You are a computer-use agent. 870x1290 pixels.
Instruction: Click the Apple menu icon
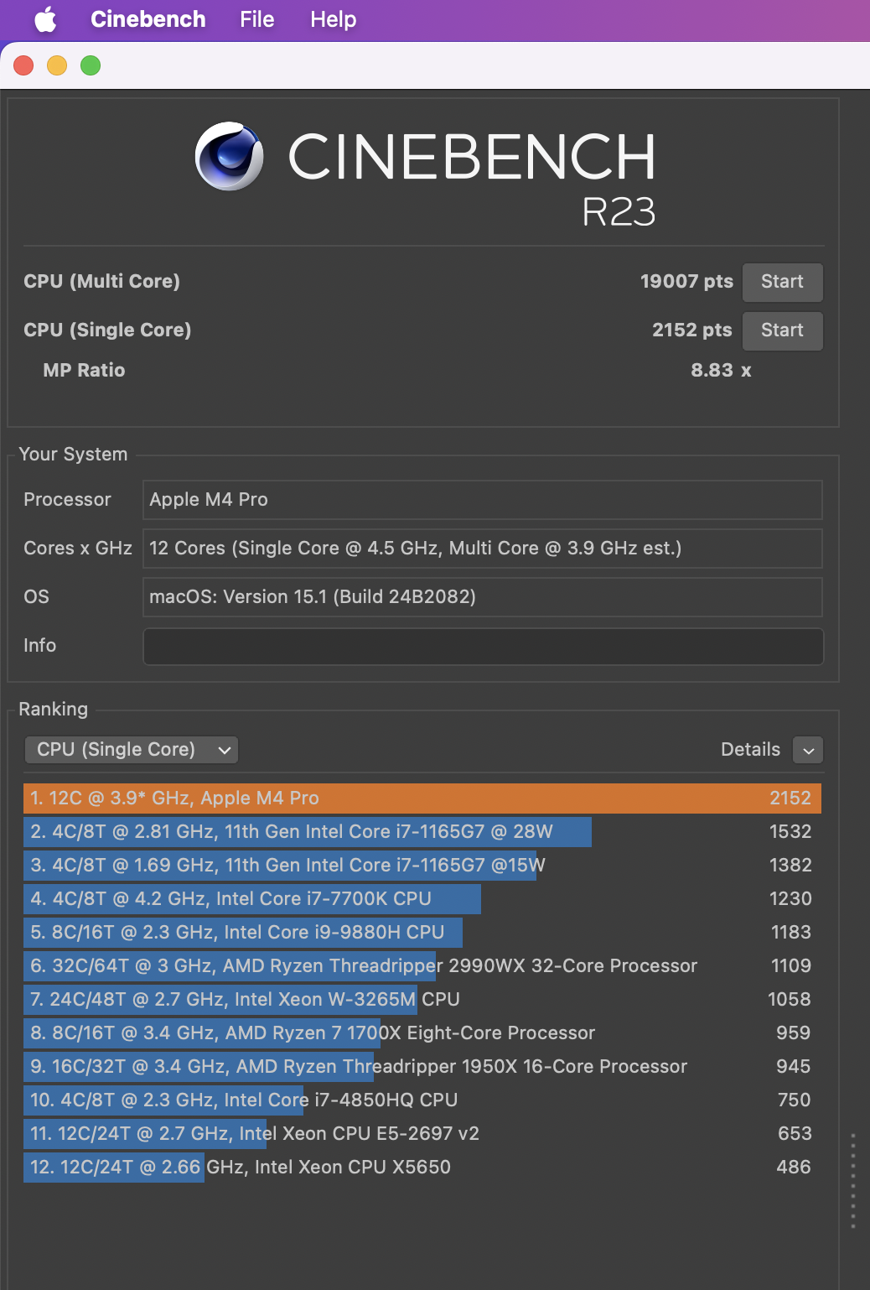click(45, 19)
